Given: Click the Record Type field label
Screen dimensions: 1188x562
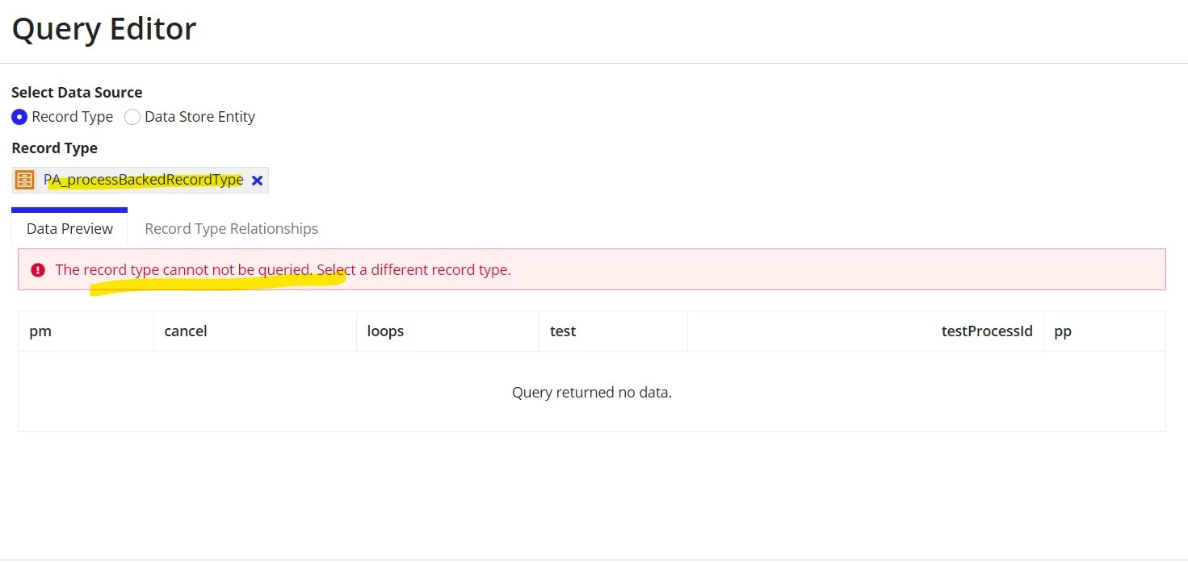Looking at the screenshot, I should pyautogui.click(x=54, y=148).
